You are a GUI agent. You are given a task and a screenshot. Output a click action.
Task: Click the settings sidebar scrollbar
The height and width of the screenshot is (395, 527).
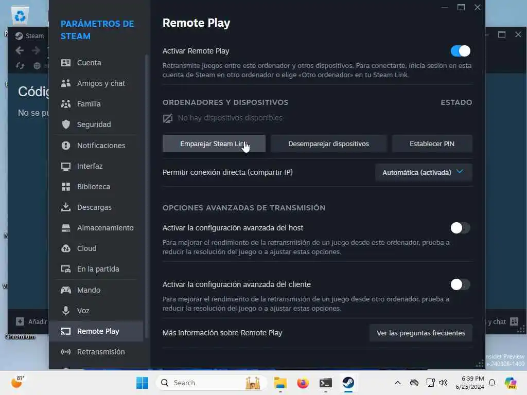coord(146,196)
